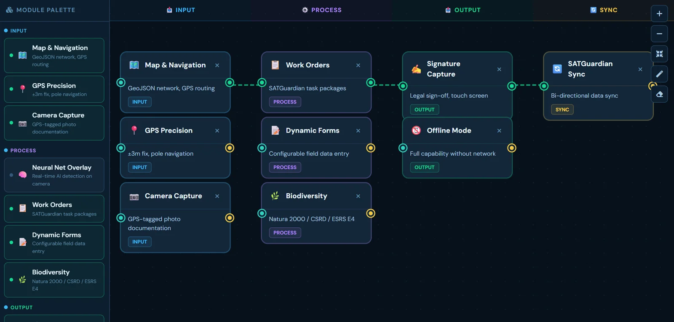Click input port of canvas Camera Capture node
The width and height of the screenshot is (674, 322).
(121, 218)
